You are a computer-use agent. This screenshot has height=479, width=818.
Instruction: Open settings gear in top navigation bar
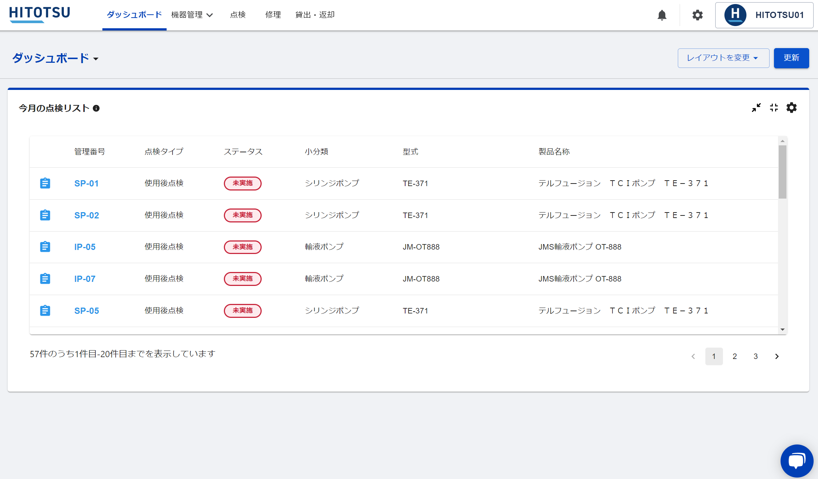tap(697, 15)
